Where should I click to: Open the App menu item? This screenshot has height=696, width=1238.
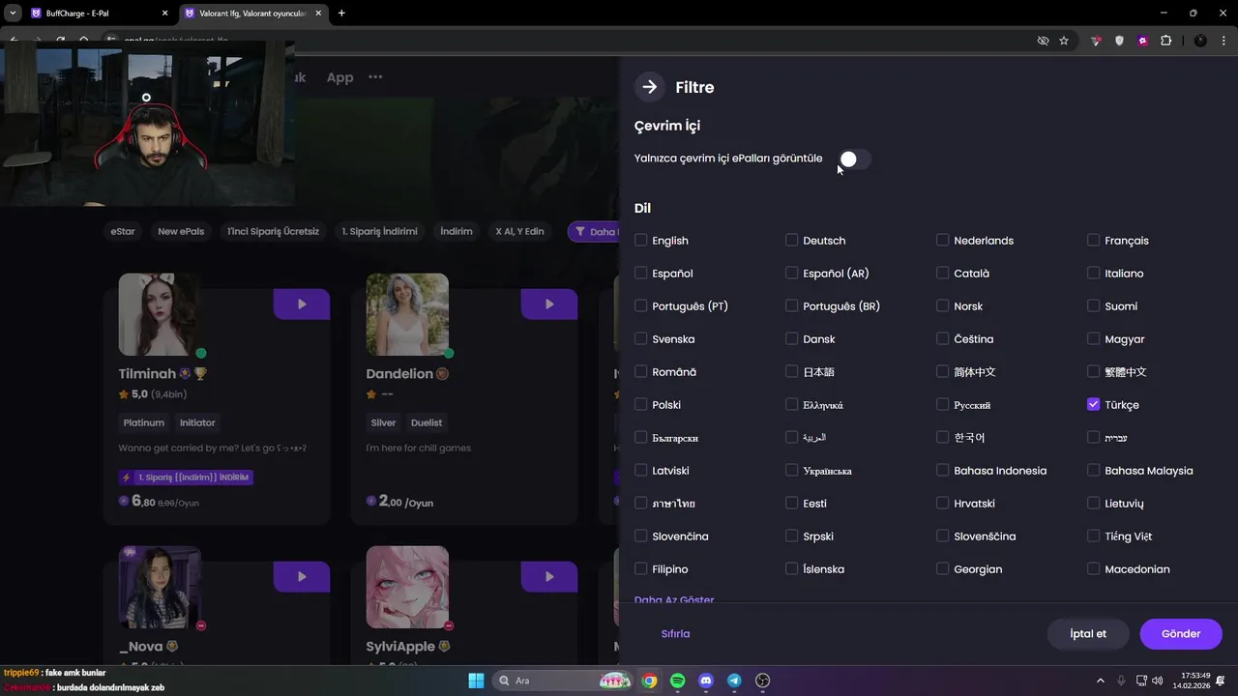pos(339,77)
